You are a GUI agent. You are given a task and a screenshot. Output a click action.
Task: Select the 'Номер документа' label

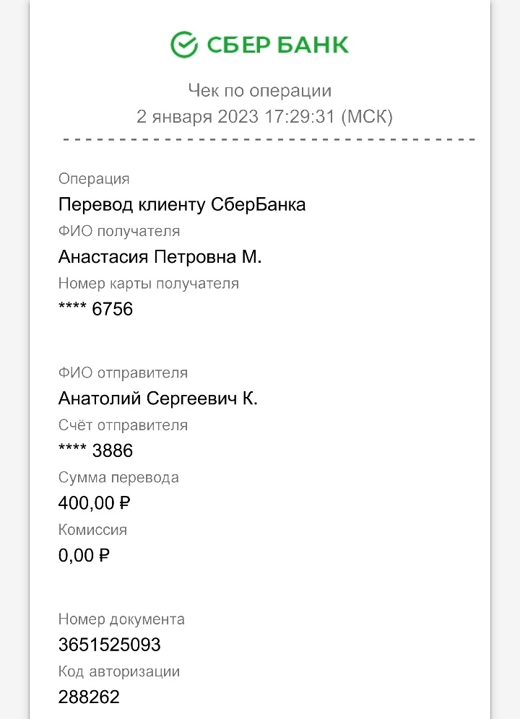(121, 619)
